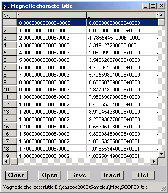Click the status bar SCOPE3.txt path
168x193 pixels.
click(75, 187)
